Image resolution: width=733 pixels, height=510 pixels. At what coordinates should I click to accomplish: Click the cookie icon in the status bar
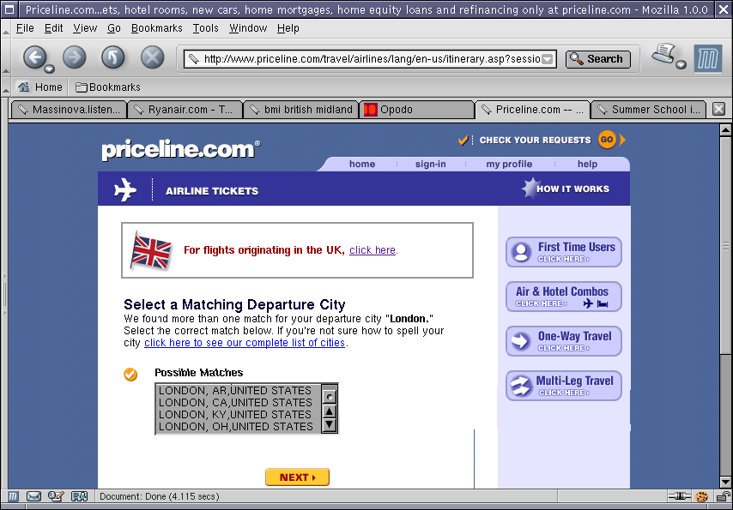pos(702,496)
